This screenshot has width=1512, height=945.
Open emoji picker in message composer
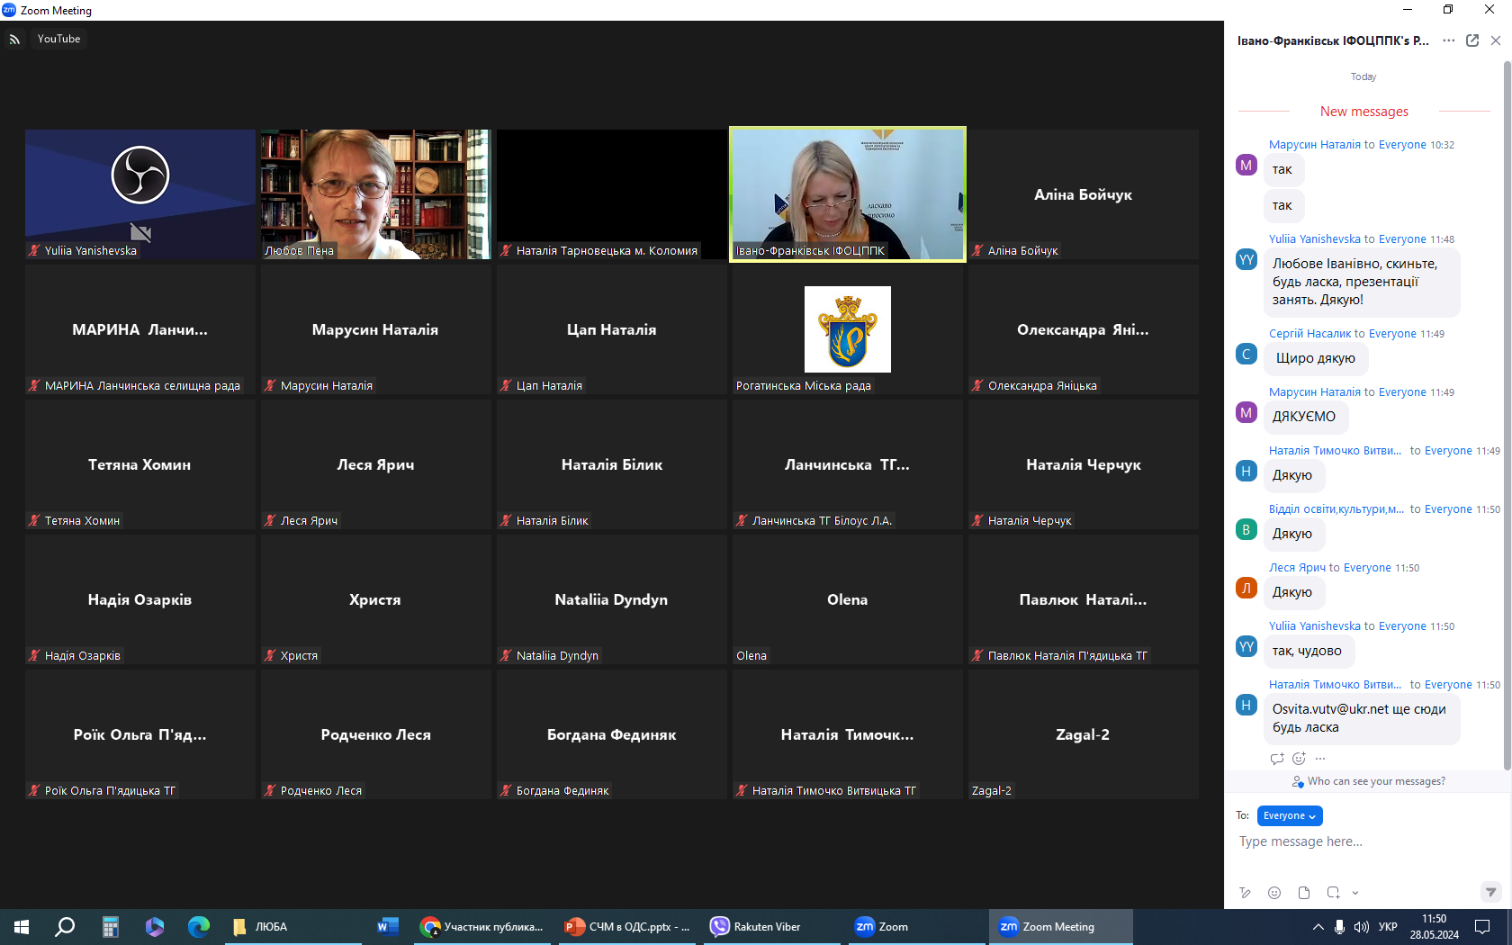pyautogui.click(x=1274, y=893)
